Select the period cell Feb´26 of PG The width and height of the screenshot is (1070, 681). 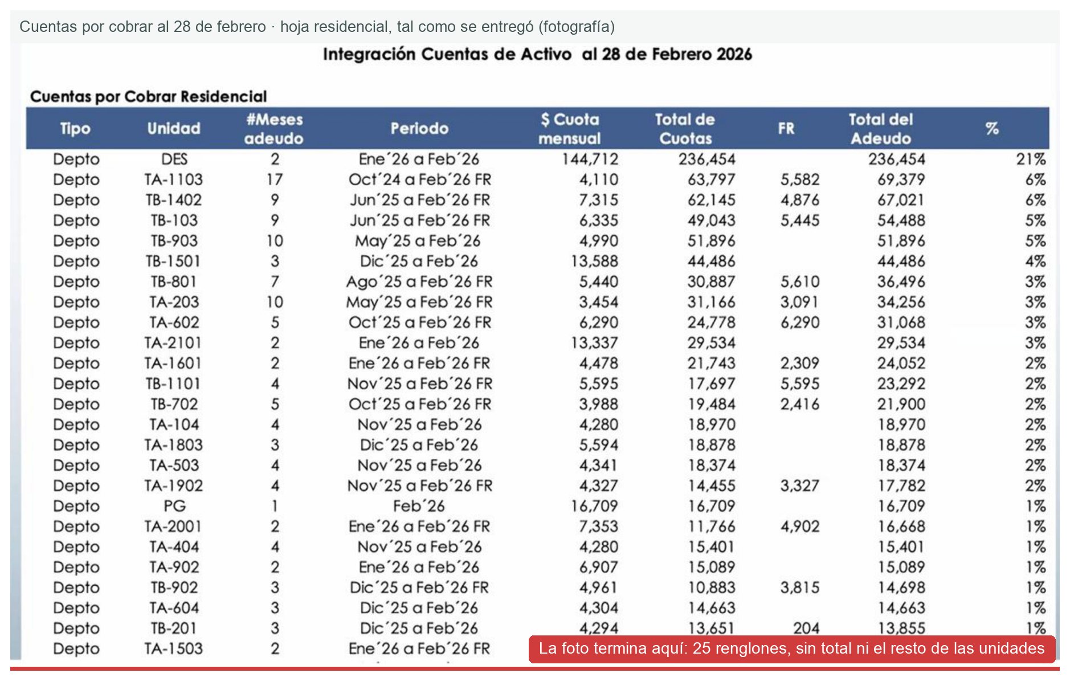[x=419, y=506]
